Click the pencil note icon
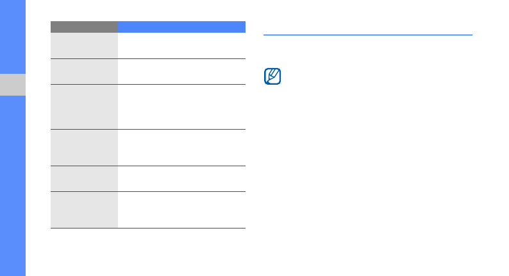 tap(272, 76)
